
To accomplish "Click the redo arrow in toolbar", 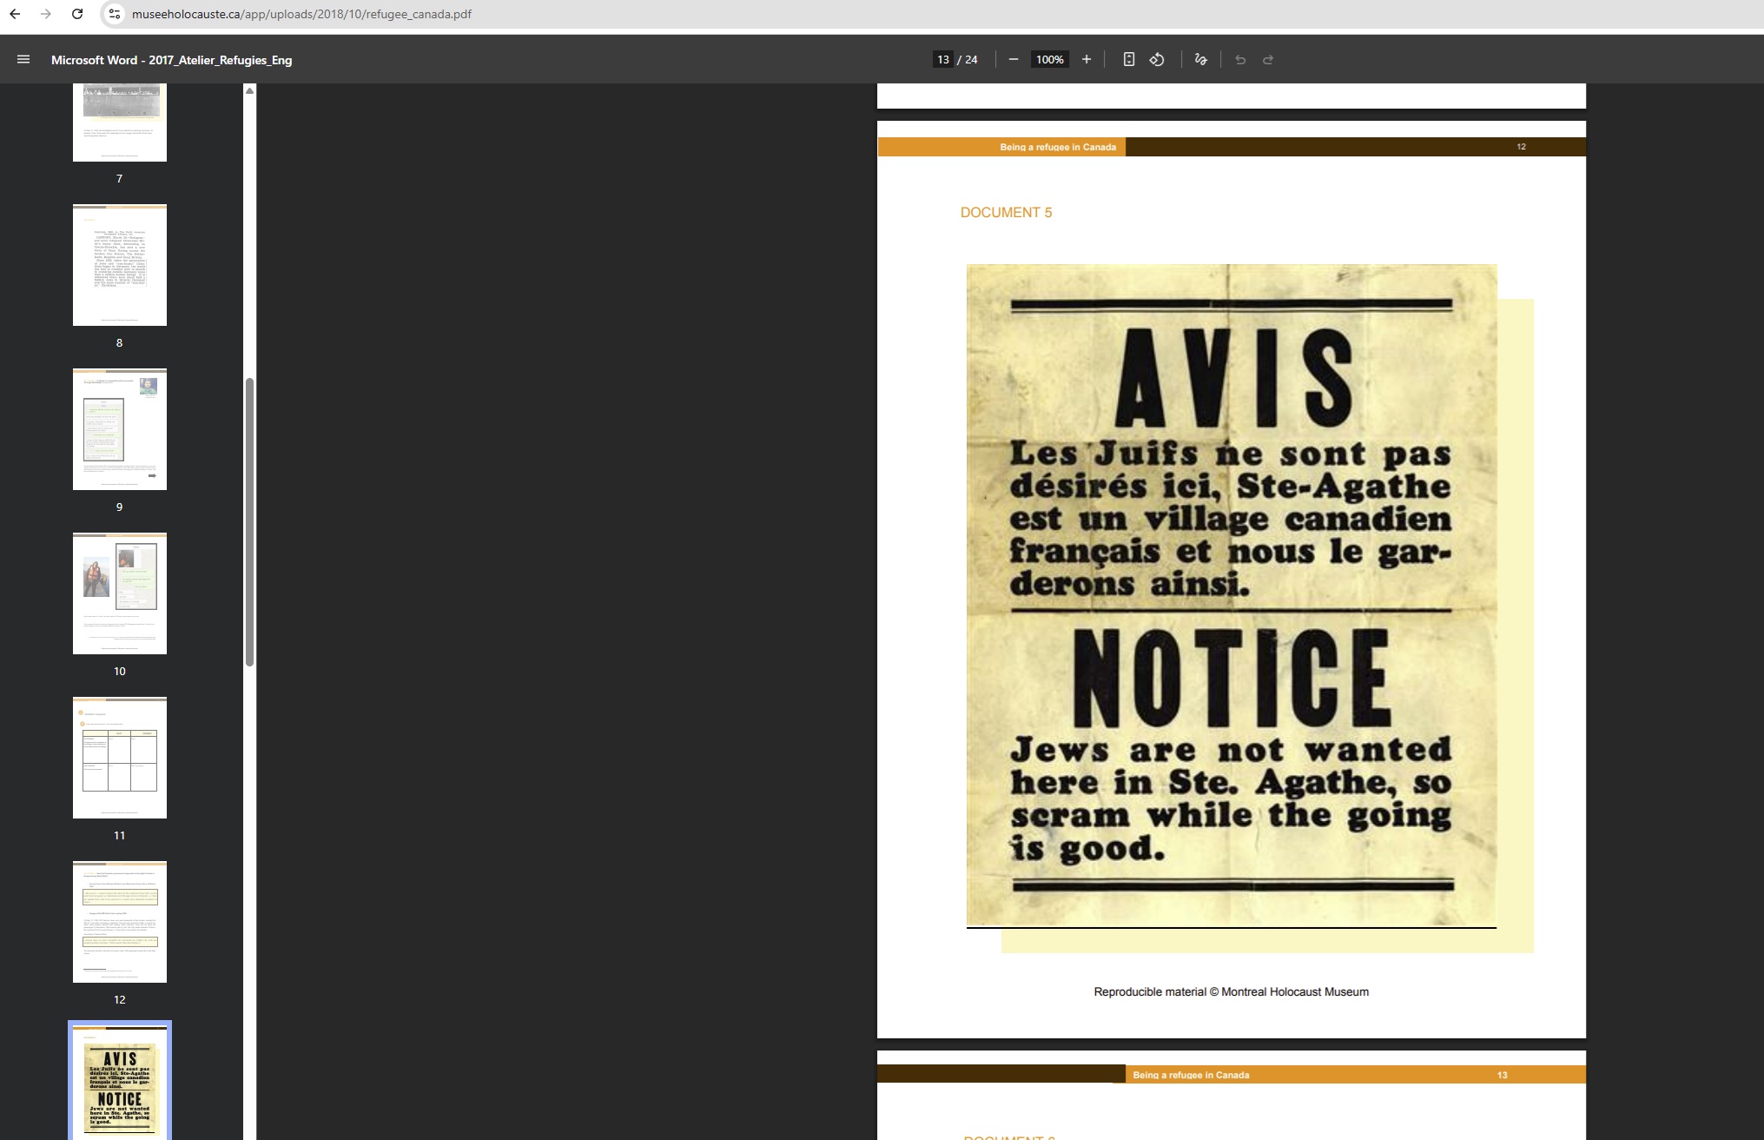I will pyautogui.click(x=1268, y=60).
